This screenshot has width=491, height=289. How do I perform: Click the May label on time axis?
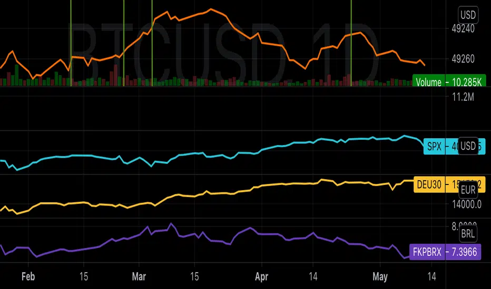[x=380, y=277]
